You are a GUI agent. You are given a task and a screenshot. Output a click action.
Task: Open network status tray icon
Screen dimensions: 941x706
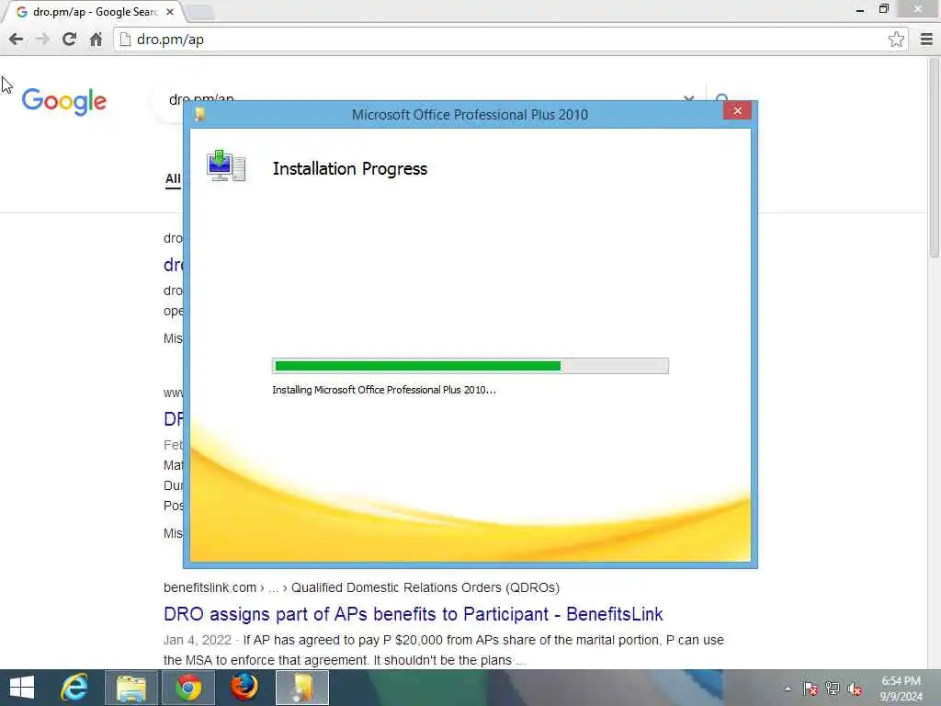point(833,689)
